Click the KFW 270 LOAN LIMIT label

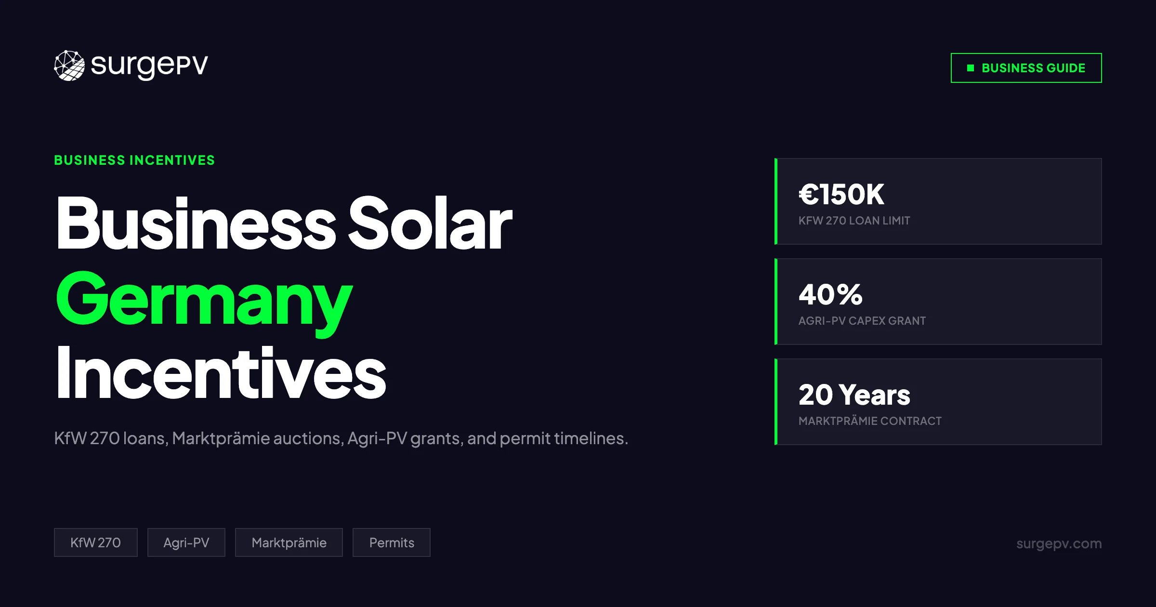[854, 221]
